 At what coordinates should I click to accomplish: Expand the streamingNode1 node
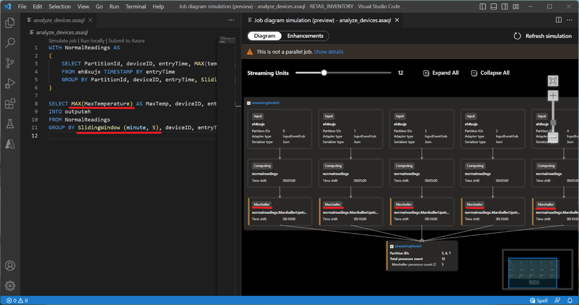coord(392,246)
